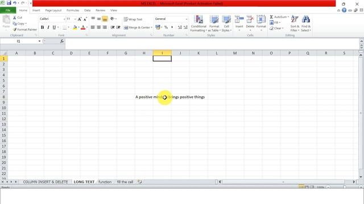Viewport: 364px width, 204px height.
Task: Switch to the View ribbon tab
Action: 114,10
